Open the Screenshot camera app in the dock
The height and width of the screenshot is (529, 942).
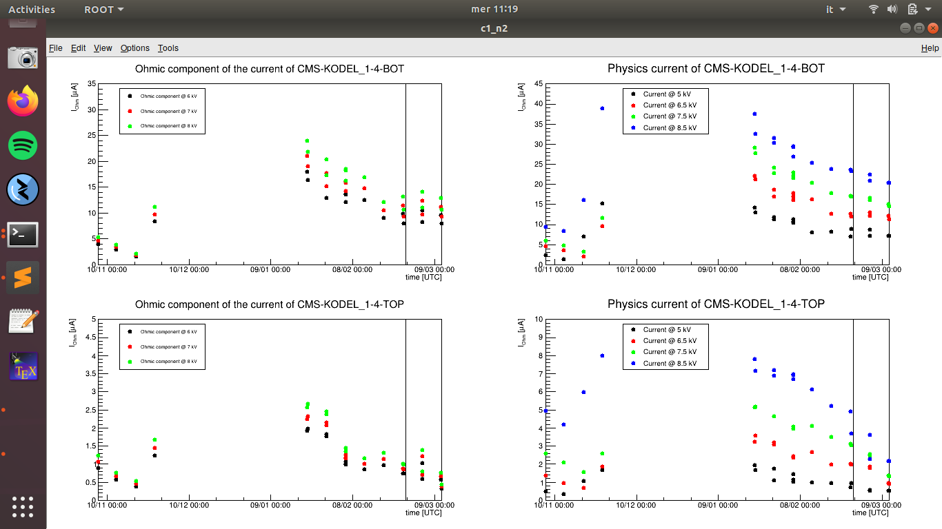(x=23, y=58)
